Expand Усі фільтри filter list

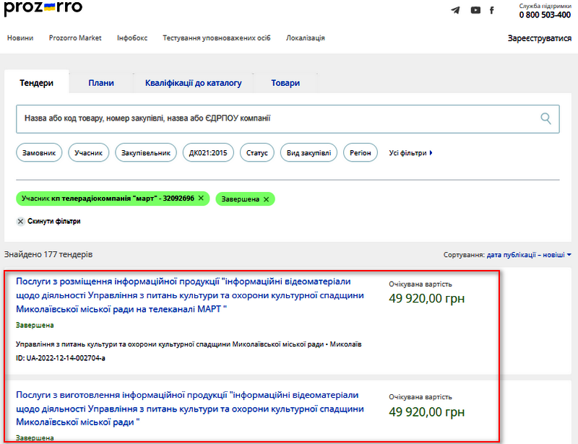tap(410, 153)
